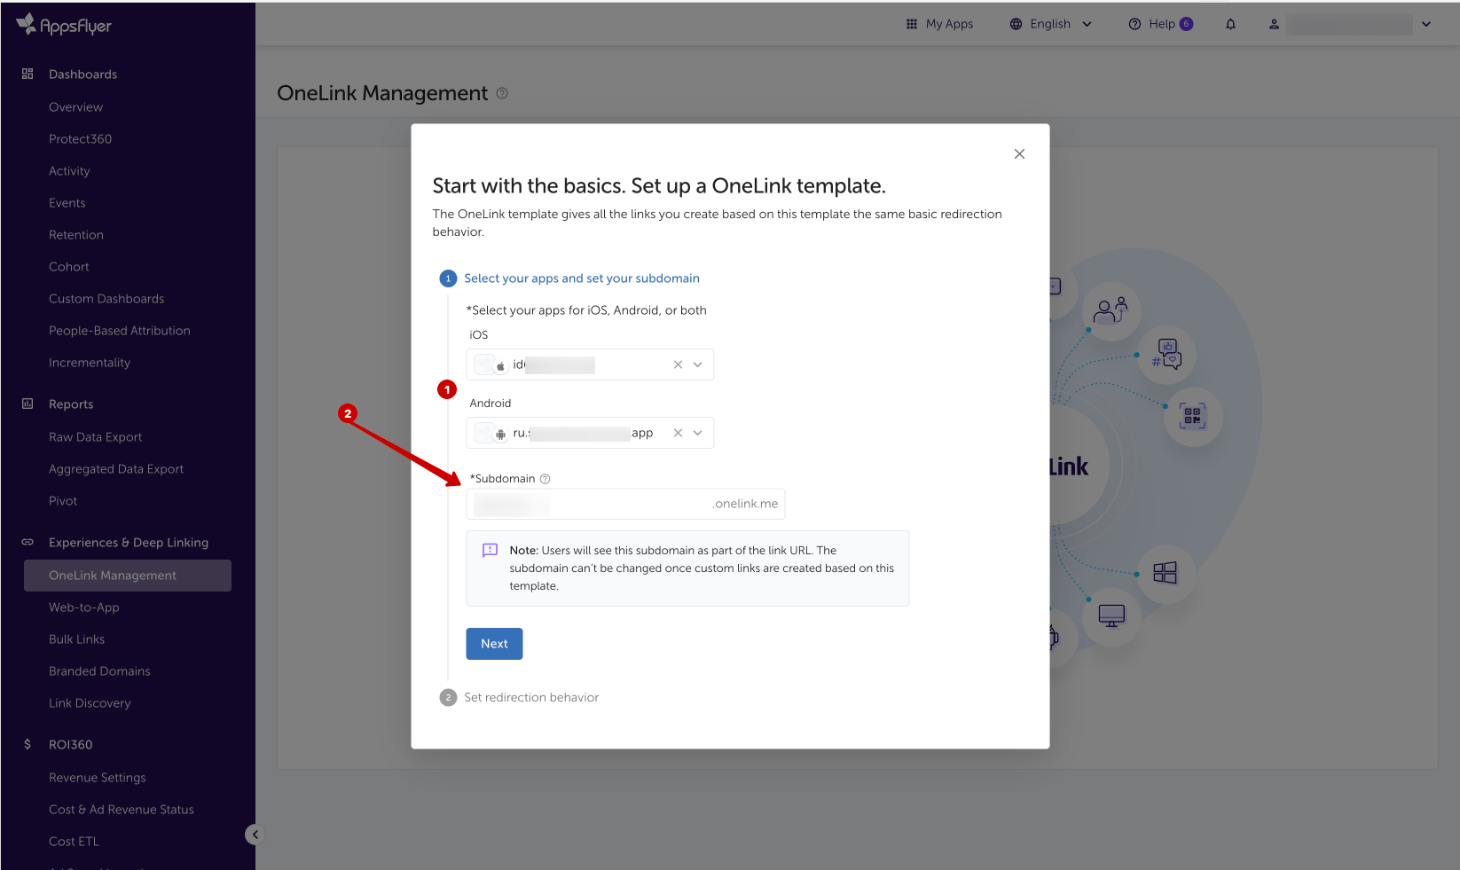
Task: Click the Experiences & Deep Linking link icon
Action: pyautogui.click(x=27, y=542)
